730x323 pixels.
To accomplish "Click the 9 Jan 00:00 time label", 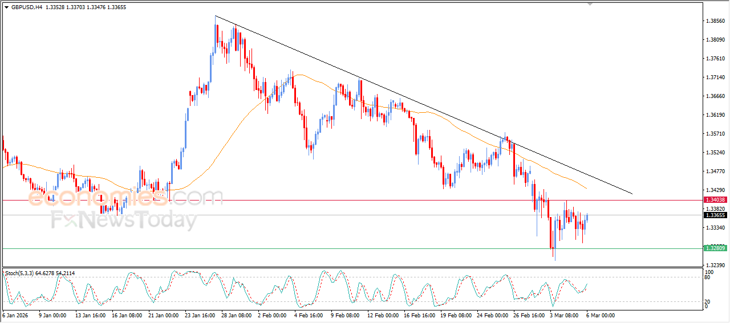I will click(x=52, y=315).
